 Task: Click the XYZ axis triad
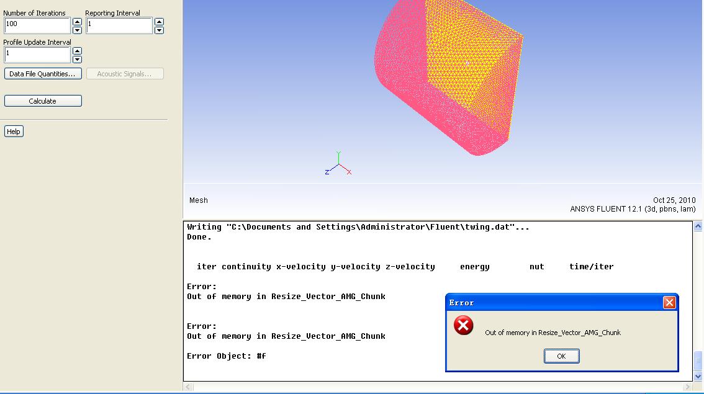coord(338,164)
